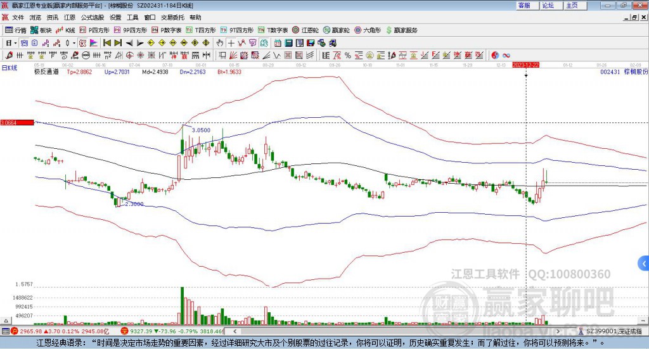Viewport: 649px width, 349px height.
Task: Click the 极反通道 indicator name
Action: pos(46,72)
